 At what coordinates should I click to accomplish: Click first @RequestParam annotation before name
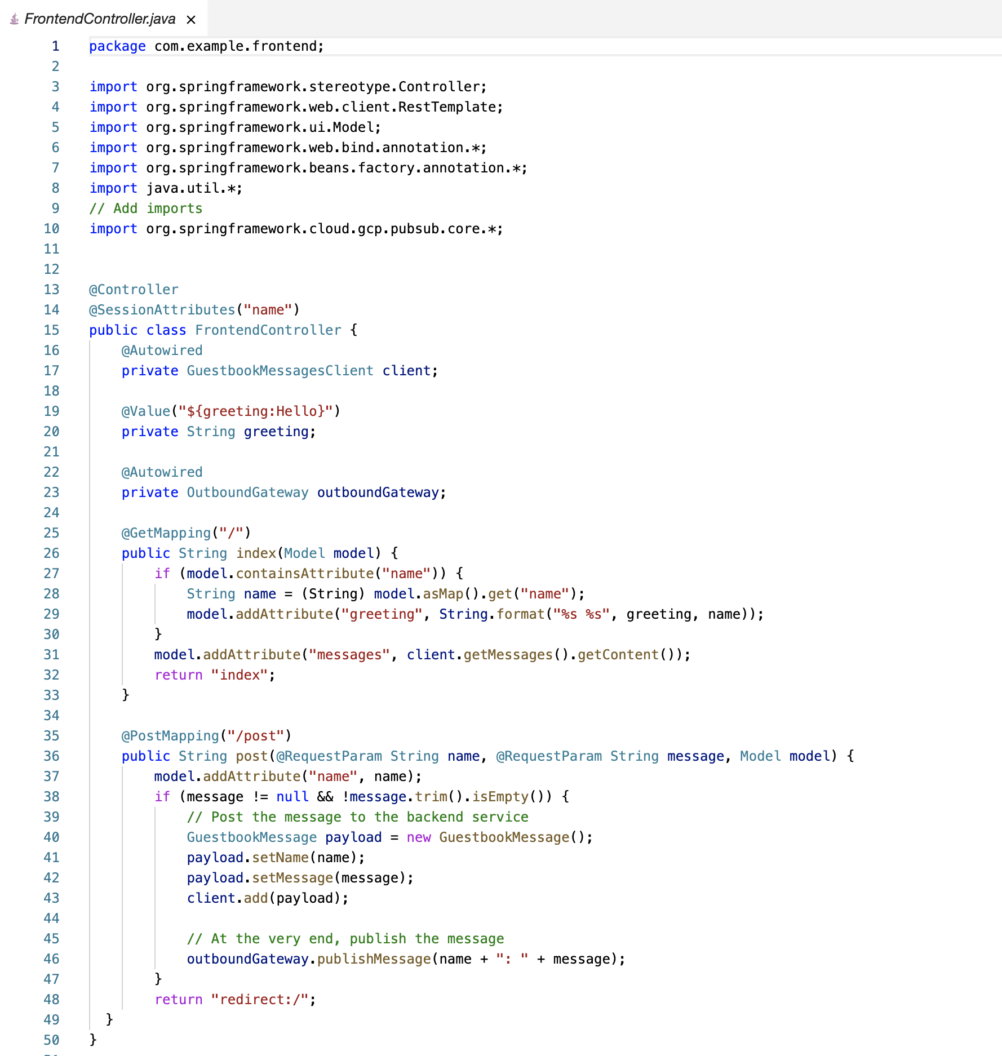(329, 756)
